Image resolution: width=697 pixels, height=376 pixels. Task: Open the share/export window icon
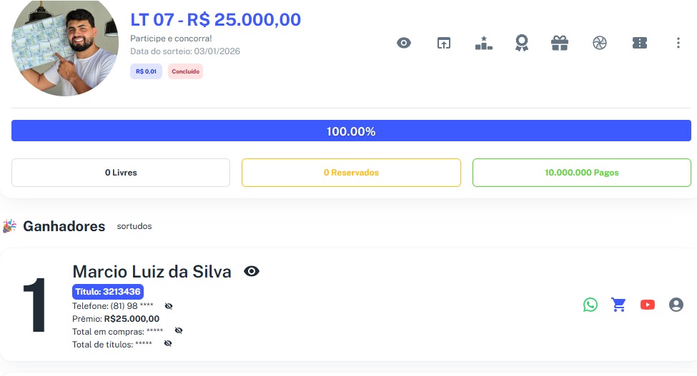pyautogui.click(x=444, y=43)
